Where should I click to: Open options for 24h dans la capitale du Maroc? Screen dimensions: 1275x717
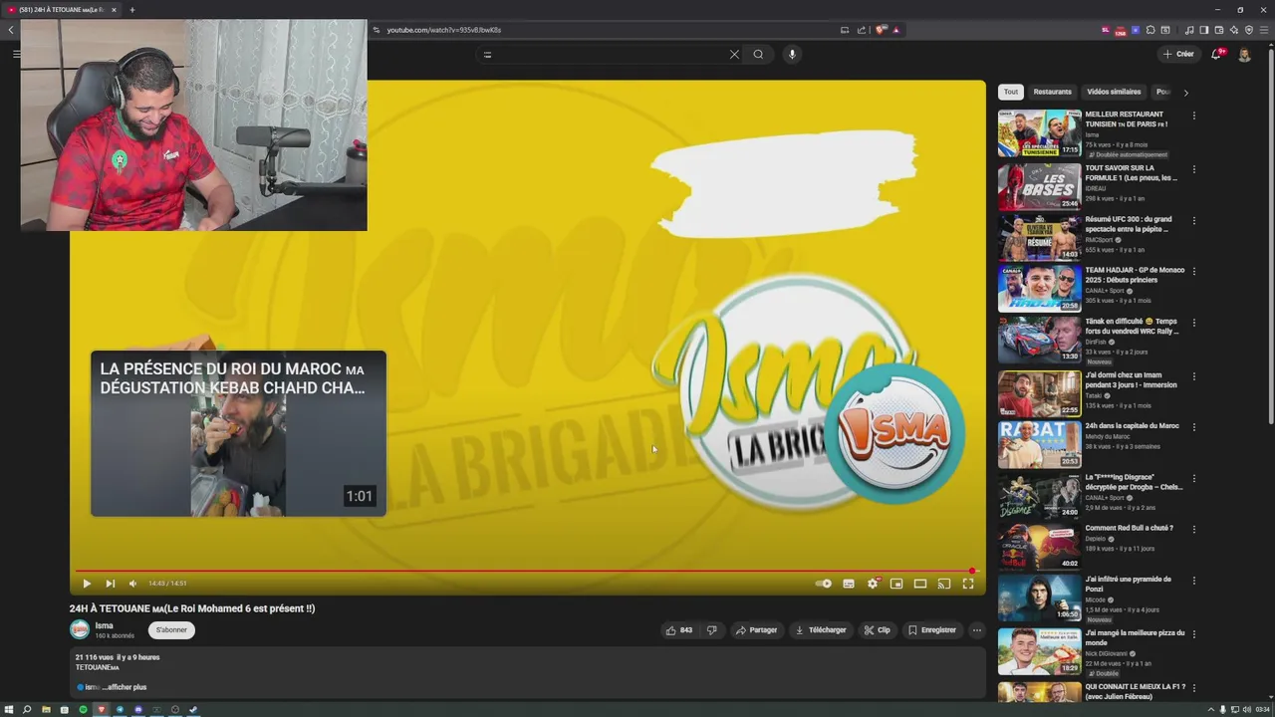pyautogui.click(x=1193, y=427)
